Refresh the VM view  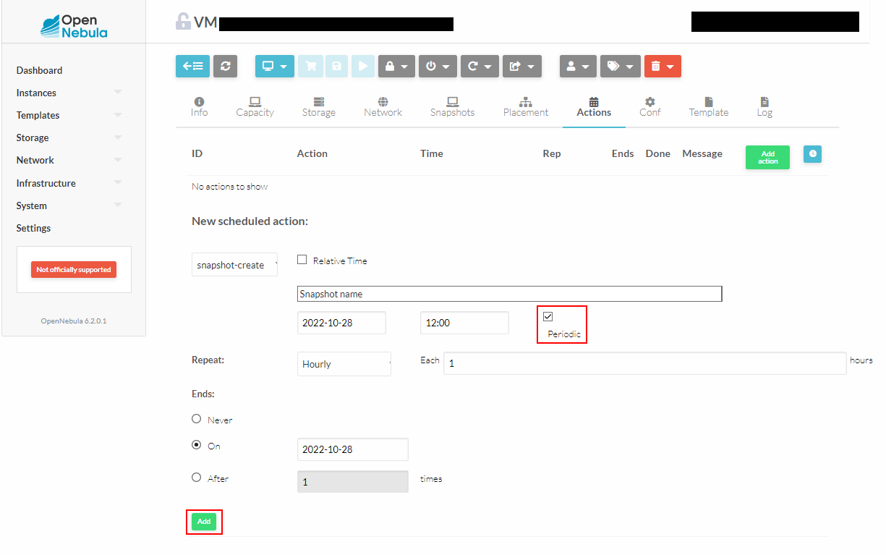pyautogui.click(x=225, y=66)
